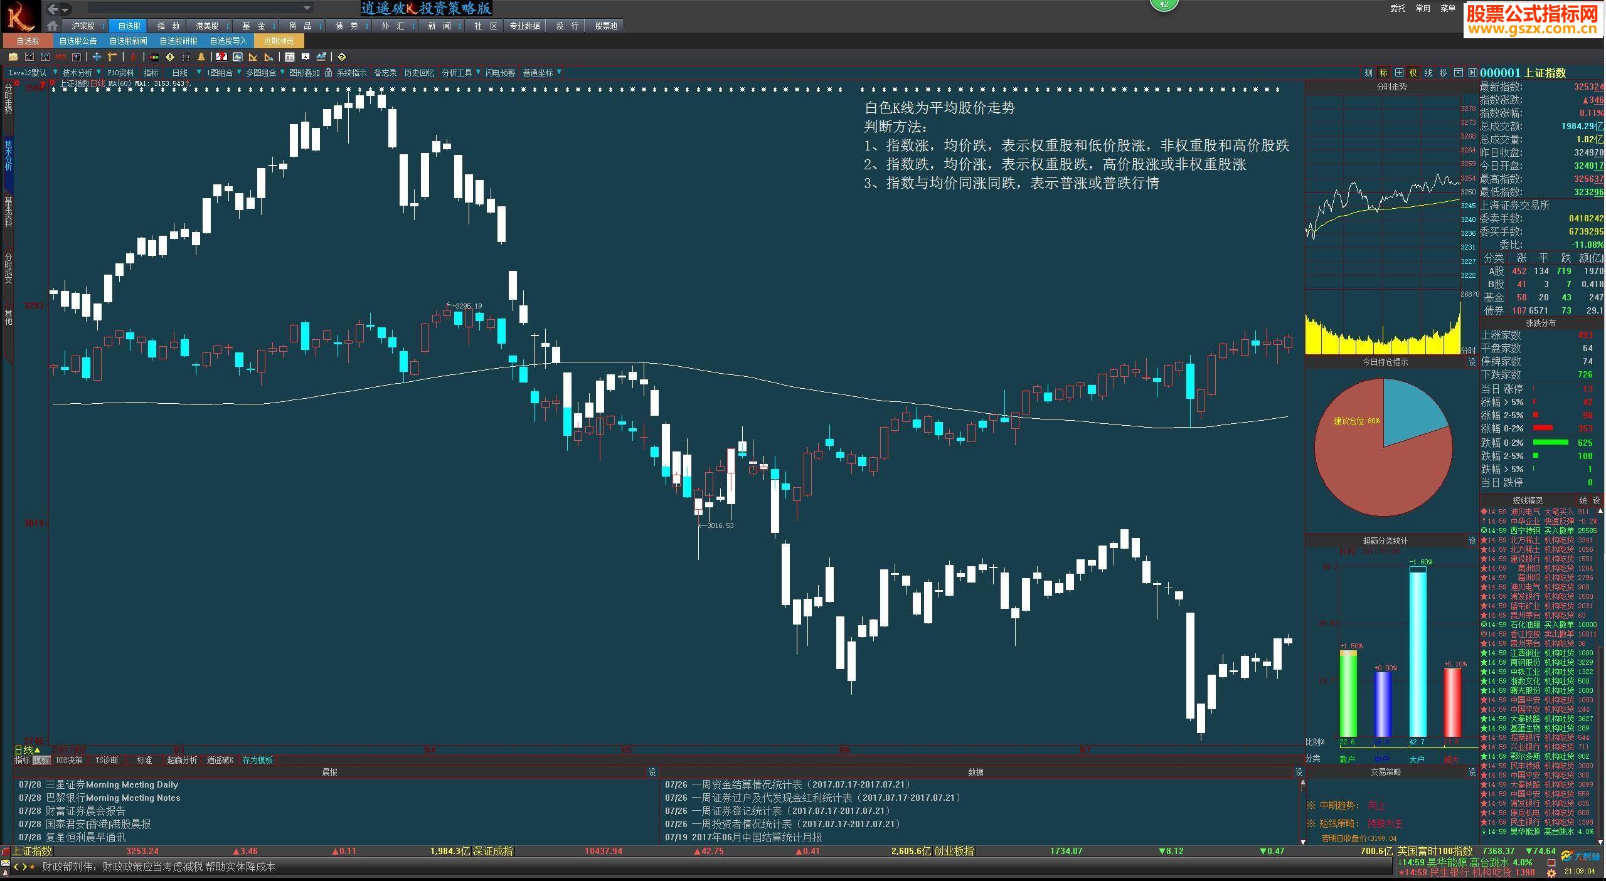This screenshot has height=881, width=1606.
Task: Click the traffic light icon in the toolbar
Action: tap(154, 57)
